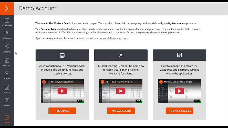Click 'How to manage and create' description
228x128 pixels.
[179, 70]
